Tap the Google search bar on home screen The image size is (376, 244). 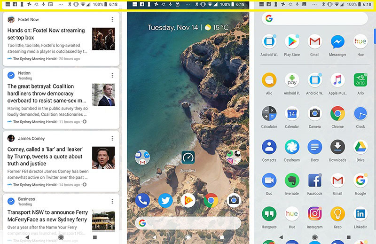point(188,223)
